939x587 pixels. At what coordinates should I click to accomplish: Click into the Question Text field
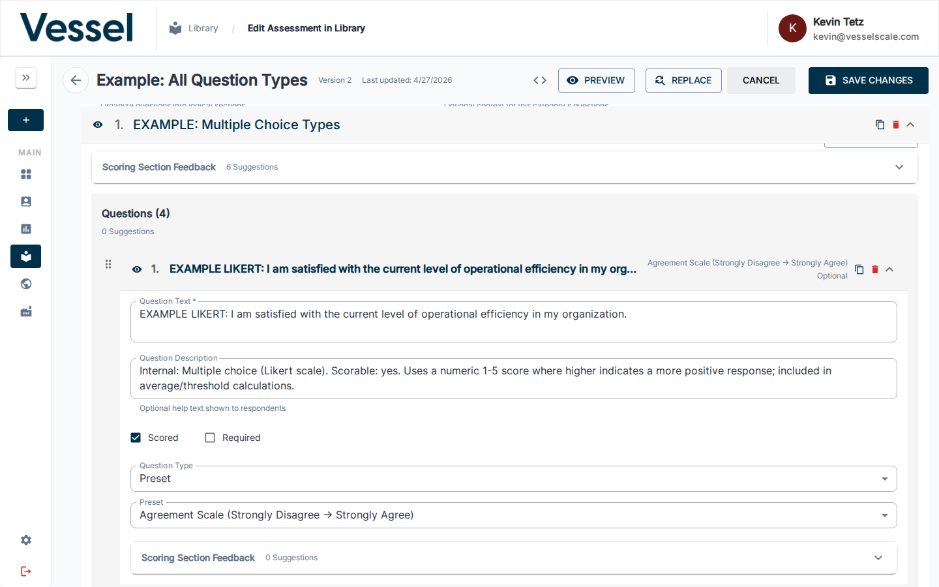[514, 322]
